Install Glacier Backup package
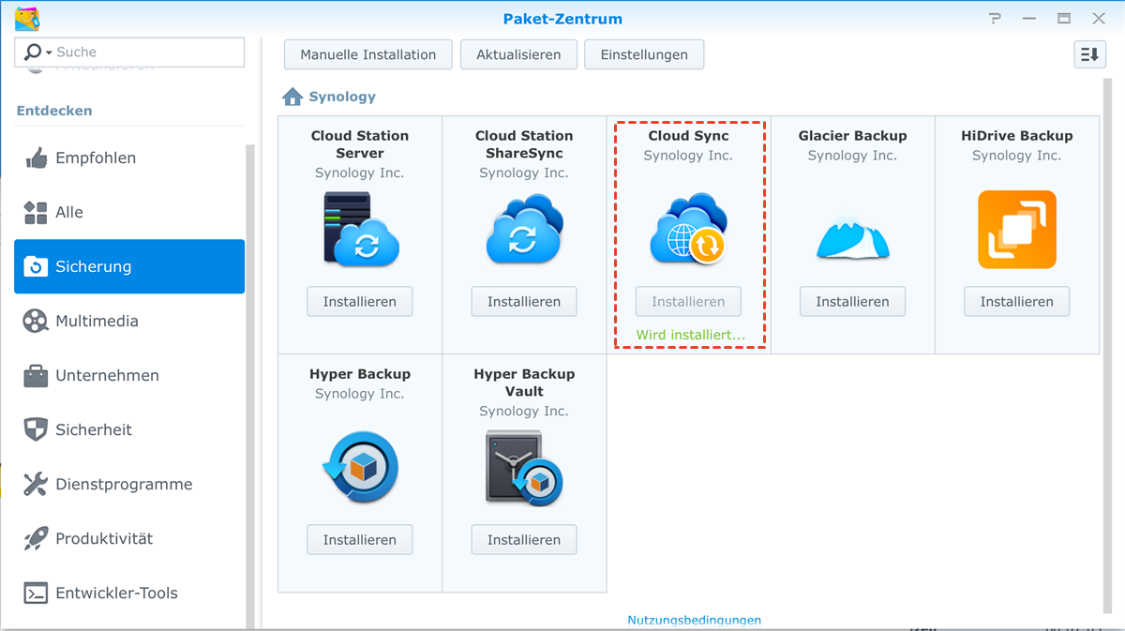The height and width of the screenshot is (631, 1125). pos(852,301)
